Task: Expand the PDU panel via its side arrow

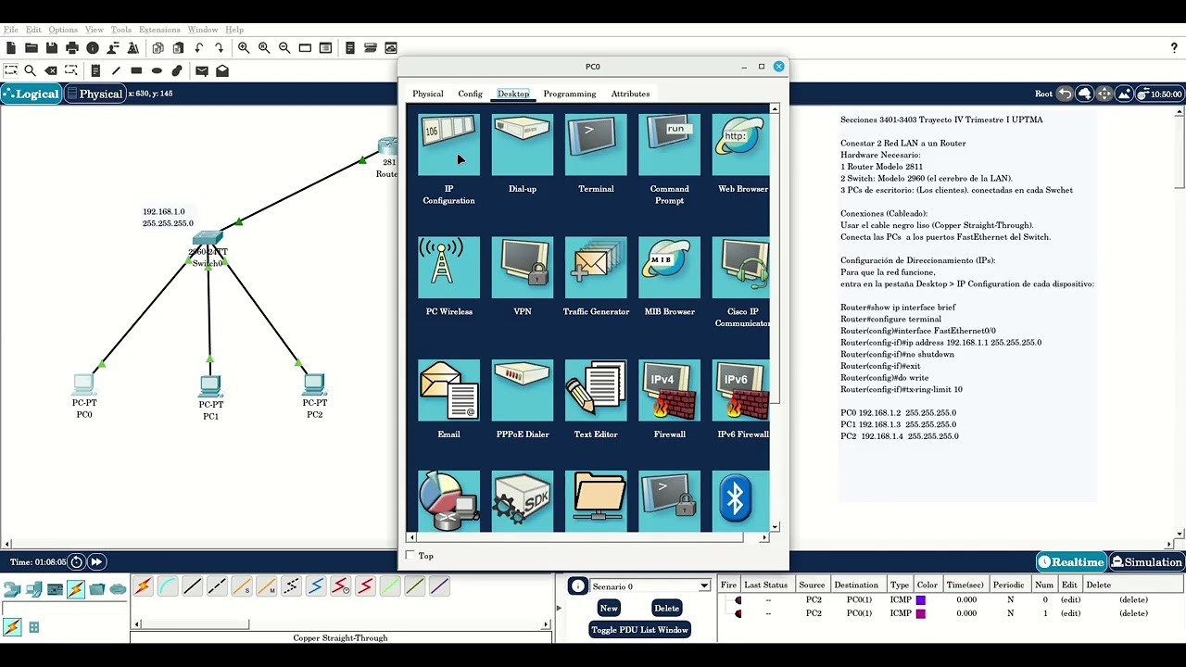Action: [558, 609]
